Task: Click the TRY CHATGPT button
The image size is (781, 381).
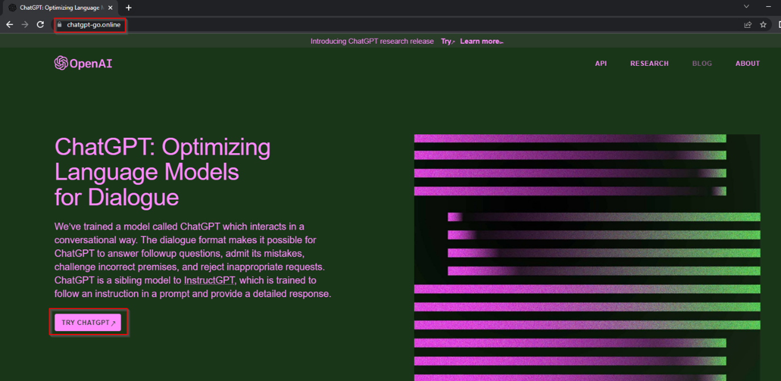Action: pyautogui.click(x=89, y=322)
